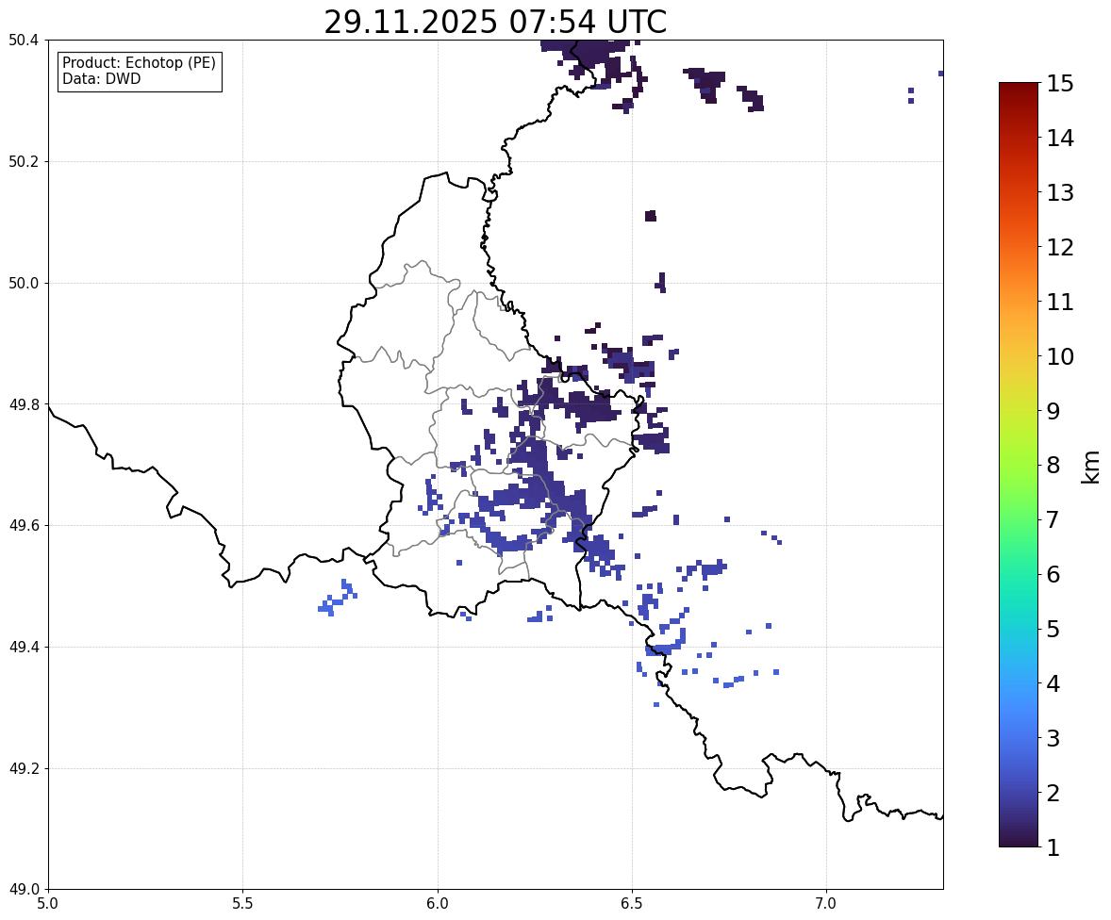Click colorbar tick label 7
Viewport: 1111px width, 920px height.
[x=1053, y=519]
